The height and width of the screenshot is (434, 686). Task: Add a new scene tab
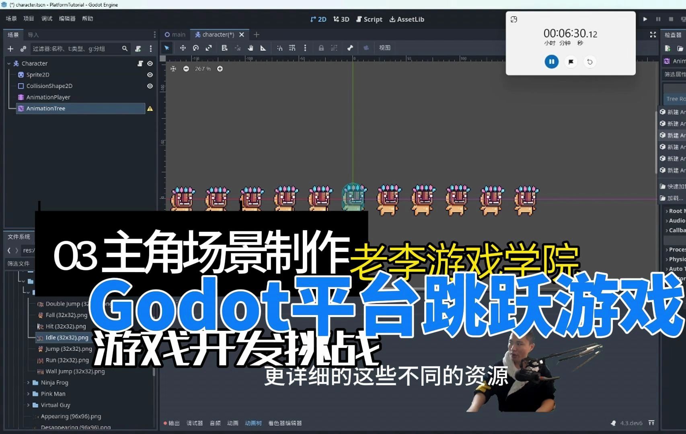click(257, 35)
